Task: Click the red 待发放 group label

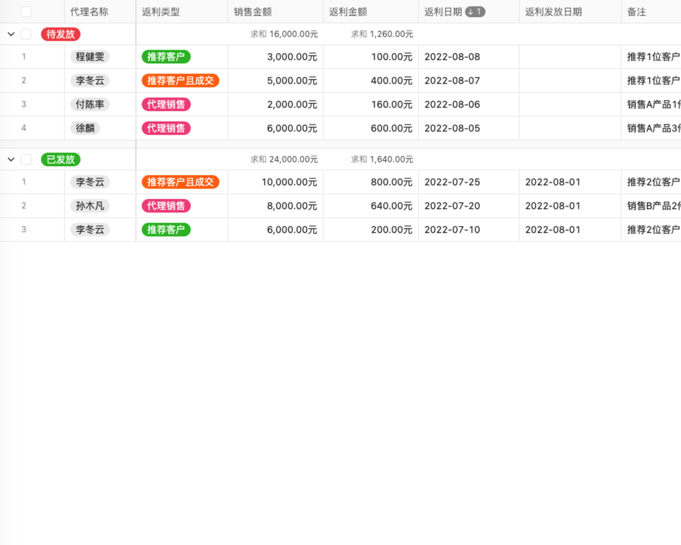Action: pyautogui.click(x=60, y=33)
